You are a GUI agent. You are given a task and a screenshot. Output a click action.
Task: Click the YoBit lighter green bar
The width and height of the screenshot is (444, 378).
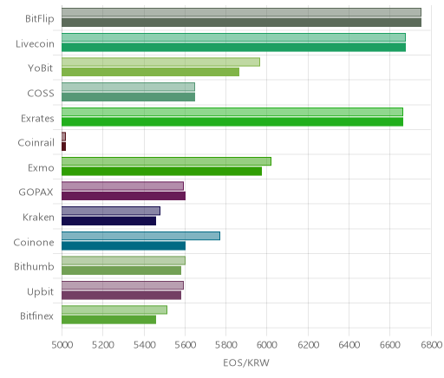[x=160, y=62]
